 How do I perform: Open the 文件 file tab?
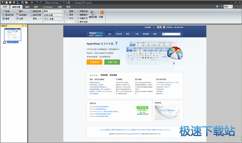click(5, 7)
